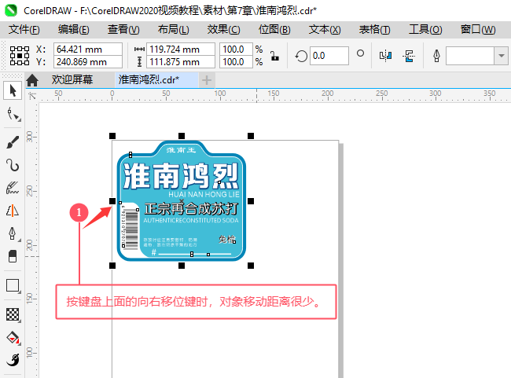Open the 查看(V) menu
The image size is (511, 378).
123,30
